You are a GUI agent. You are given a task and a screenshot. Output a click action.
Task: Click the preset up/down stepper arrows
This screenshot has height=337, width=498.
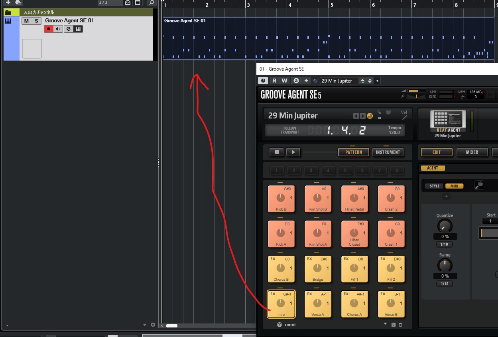[x=366, y=81]
